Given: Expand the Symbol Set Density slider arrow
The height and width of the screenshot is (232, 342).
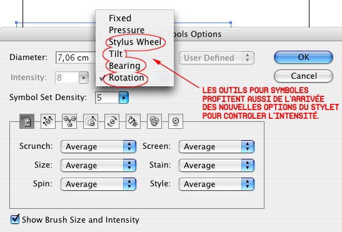Looking at the screenshot, I should pyautogui.click(x=124, y=98).
